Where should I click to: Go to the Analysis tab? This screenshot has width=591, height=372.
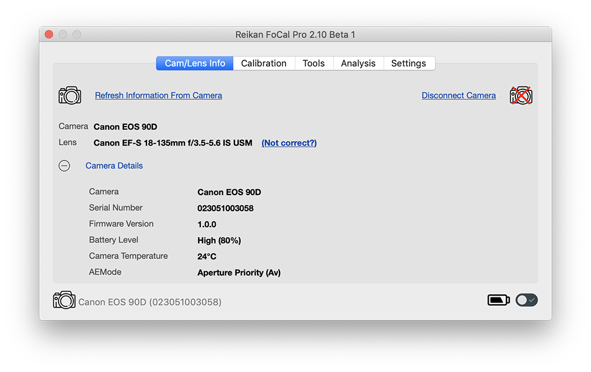tap(358, 63)
